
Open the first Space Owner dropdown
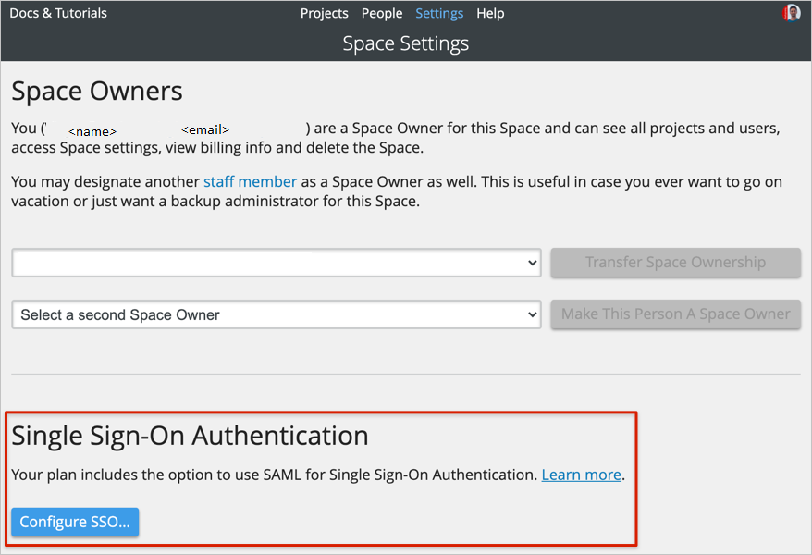pos(277,263)
